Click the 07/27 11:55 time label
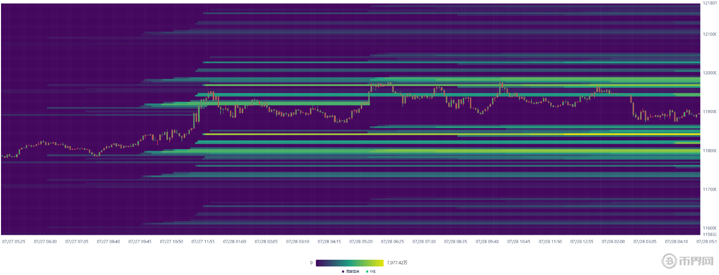This screenshot has width=719, height=275. (203, 242)
